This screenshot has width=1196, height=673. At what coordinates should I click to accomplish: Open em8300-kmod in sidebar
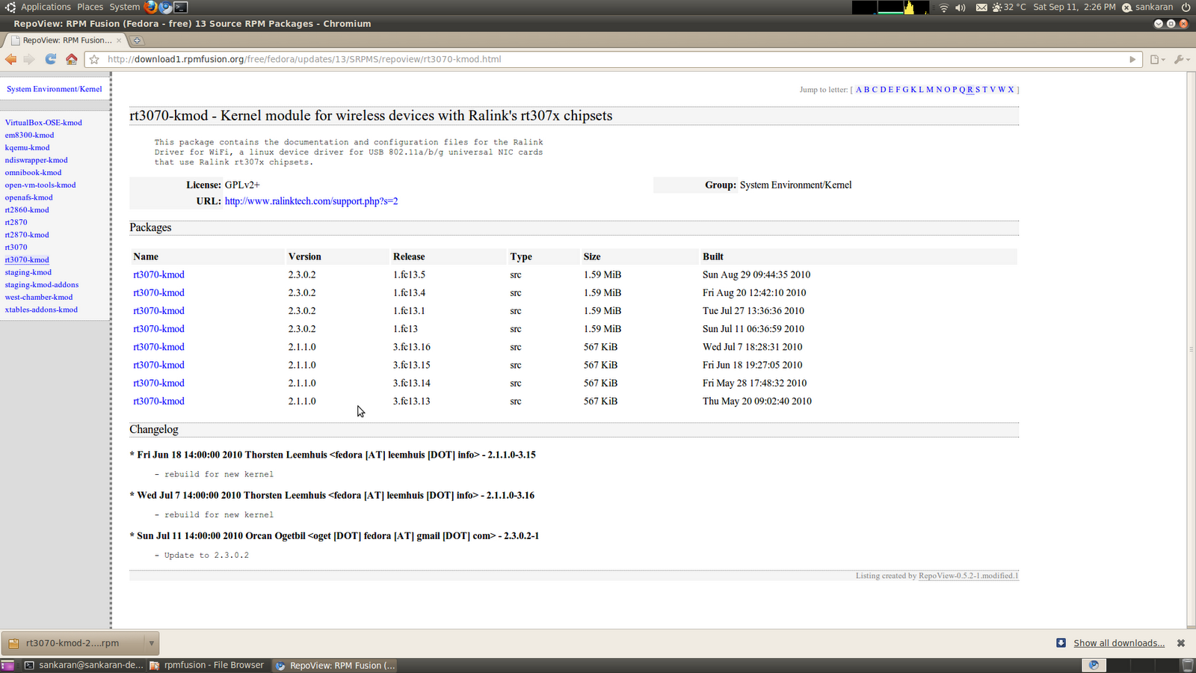click(x=29, y=135)
